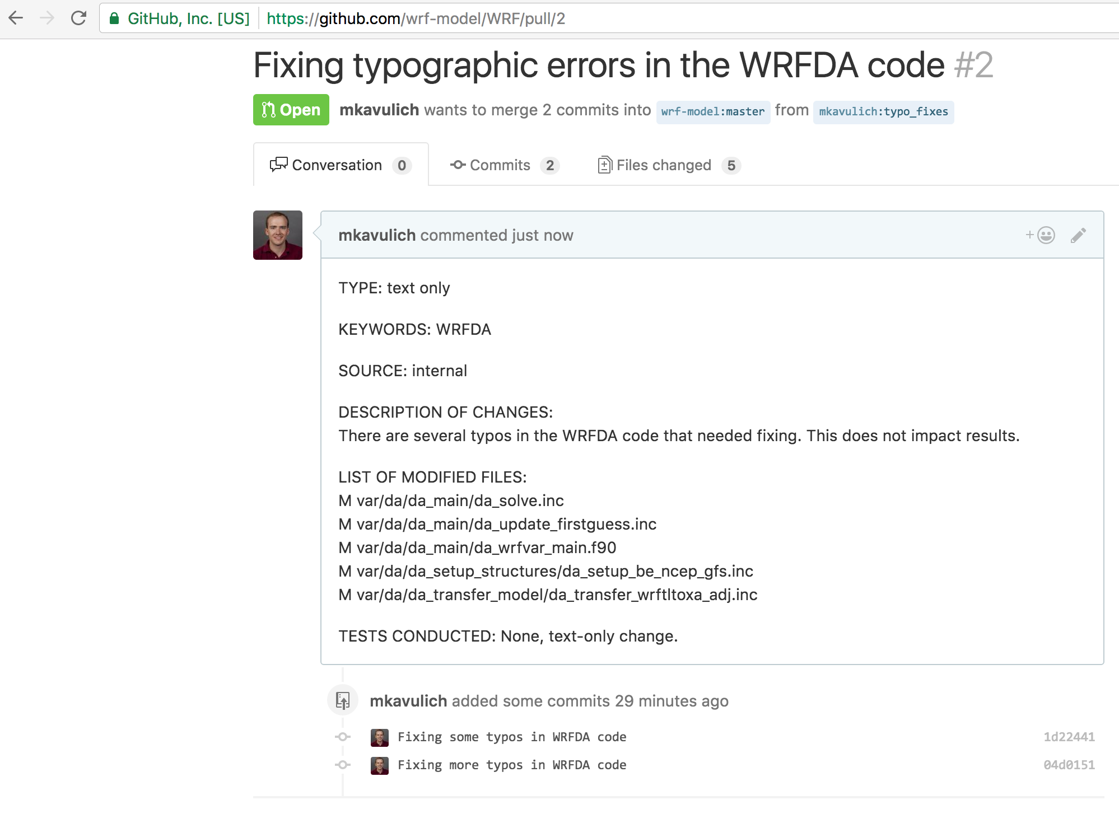Image resolution: width=1119 pixels, height=814 pixels.
Task: Click the mkavulich:typo_fixes branch label
Action: click(x=883, y=111)
